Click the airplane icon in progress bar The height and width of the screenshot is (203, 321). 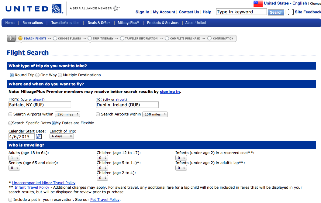coord(12,38)
